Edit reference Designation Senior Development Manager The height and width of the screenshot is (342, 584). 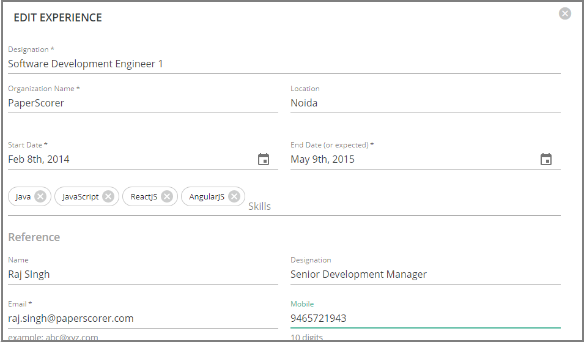coord(425,275)
